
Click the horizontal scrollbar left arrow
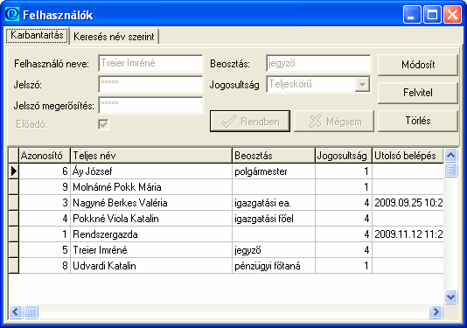pos(16,311)
